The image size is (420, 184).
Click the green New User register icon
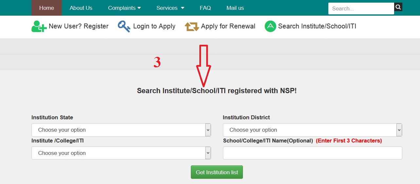(x=39, y=26)
